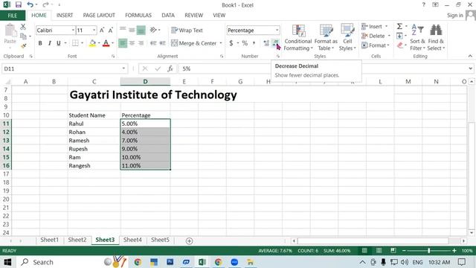Open the Percentage number format dropdown
This screenshot has height=268, width=476.
tap(277, 30)
